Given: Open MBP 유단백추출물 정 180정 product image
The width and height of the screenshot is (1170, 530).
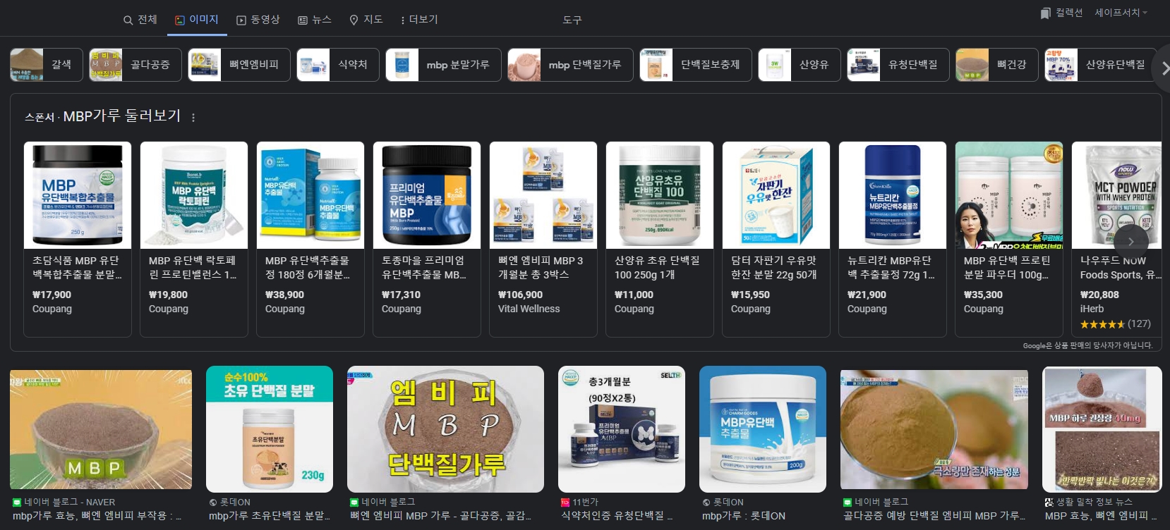Looking at the screenshot, I should click(310, 195).
